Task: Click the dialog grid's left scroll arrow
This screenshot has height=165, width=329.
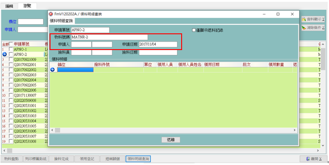Action: click(52, 130)
